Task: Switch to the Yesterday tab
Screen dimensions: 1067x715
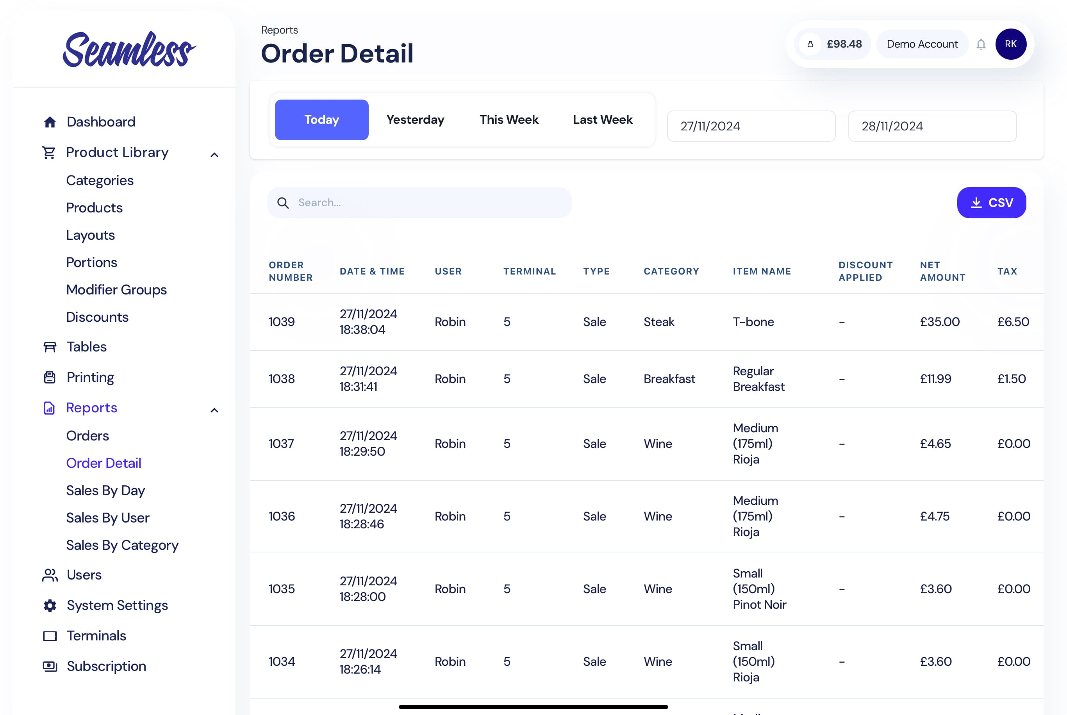Action: pyautogui.click(x=415, y=119)
